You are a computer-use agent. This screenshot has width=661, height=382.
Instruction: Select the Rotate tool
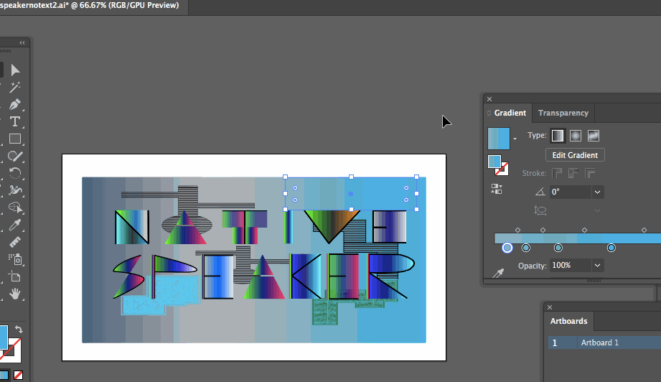(x=14, y=174)
